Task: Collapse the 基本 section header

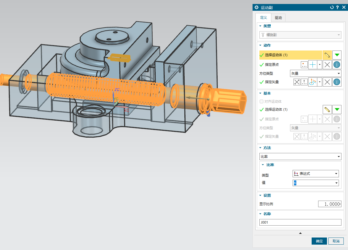Action: (x=267, y=93)
